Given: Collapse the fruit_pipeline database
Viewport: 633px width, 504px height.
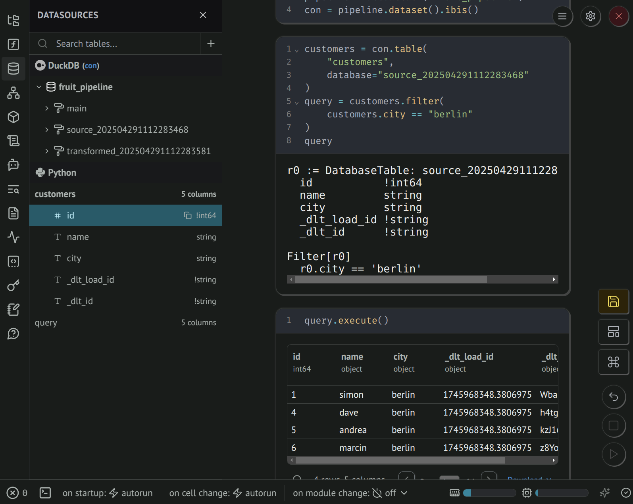Looking at the screenshot, I should [39, 87].
